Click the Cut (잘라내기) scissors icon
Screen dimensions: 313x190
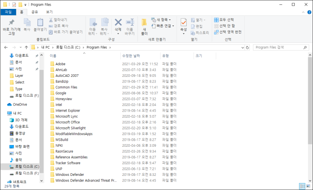coord(51,20)
